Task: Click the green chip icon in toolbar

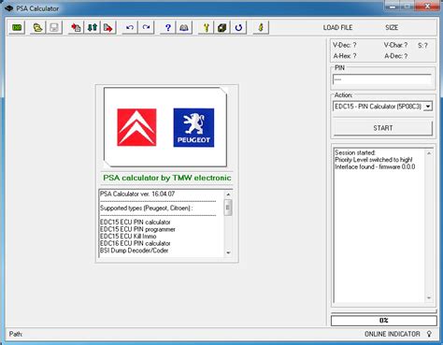Action: click(x=17, y=28)
